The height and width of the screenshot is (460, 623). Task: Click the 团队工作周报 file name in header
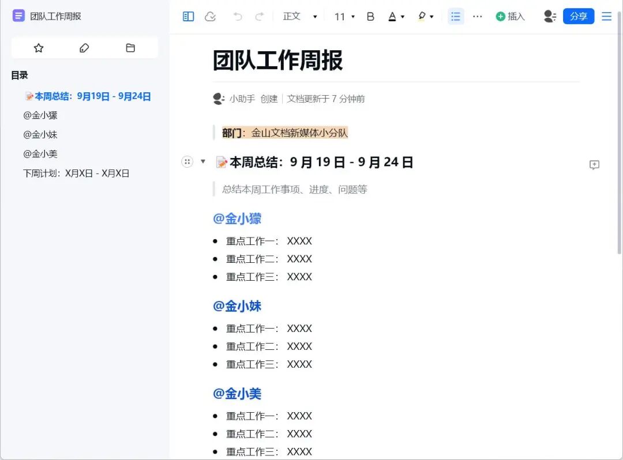click(x=55, y=16)
